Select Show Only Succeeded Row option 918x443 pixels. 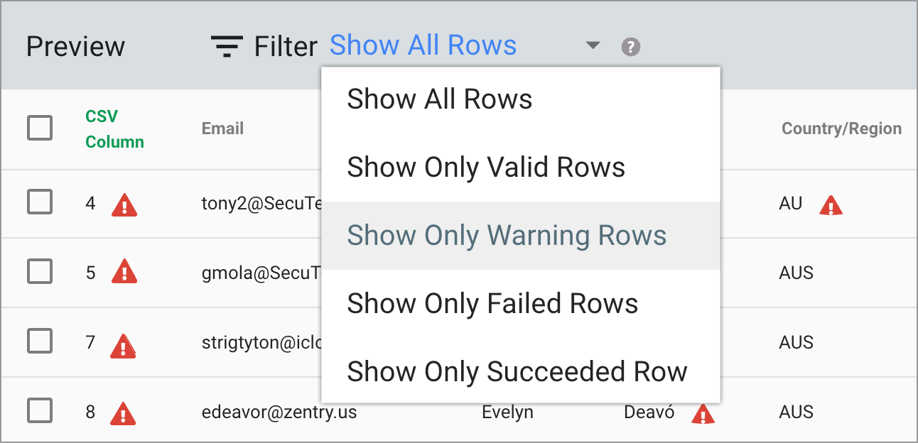(x=517, y=371)
